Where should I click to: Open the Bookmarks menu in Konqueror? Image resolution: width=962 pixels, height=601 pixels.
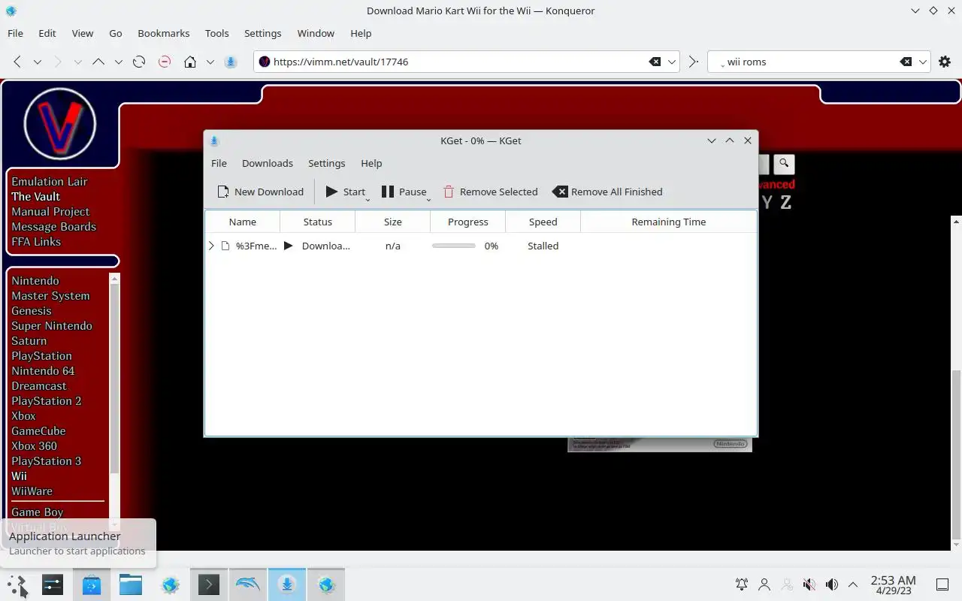(163, 33)
